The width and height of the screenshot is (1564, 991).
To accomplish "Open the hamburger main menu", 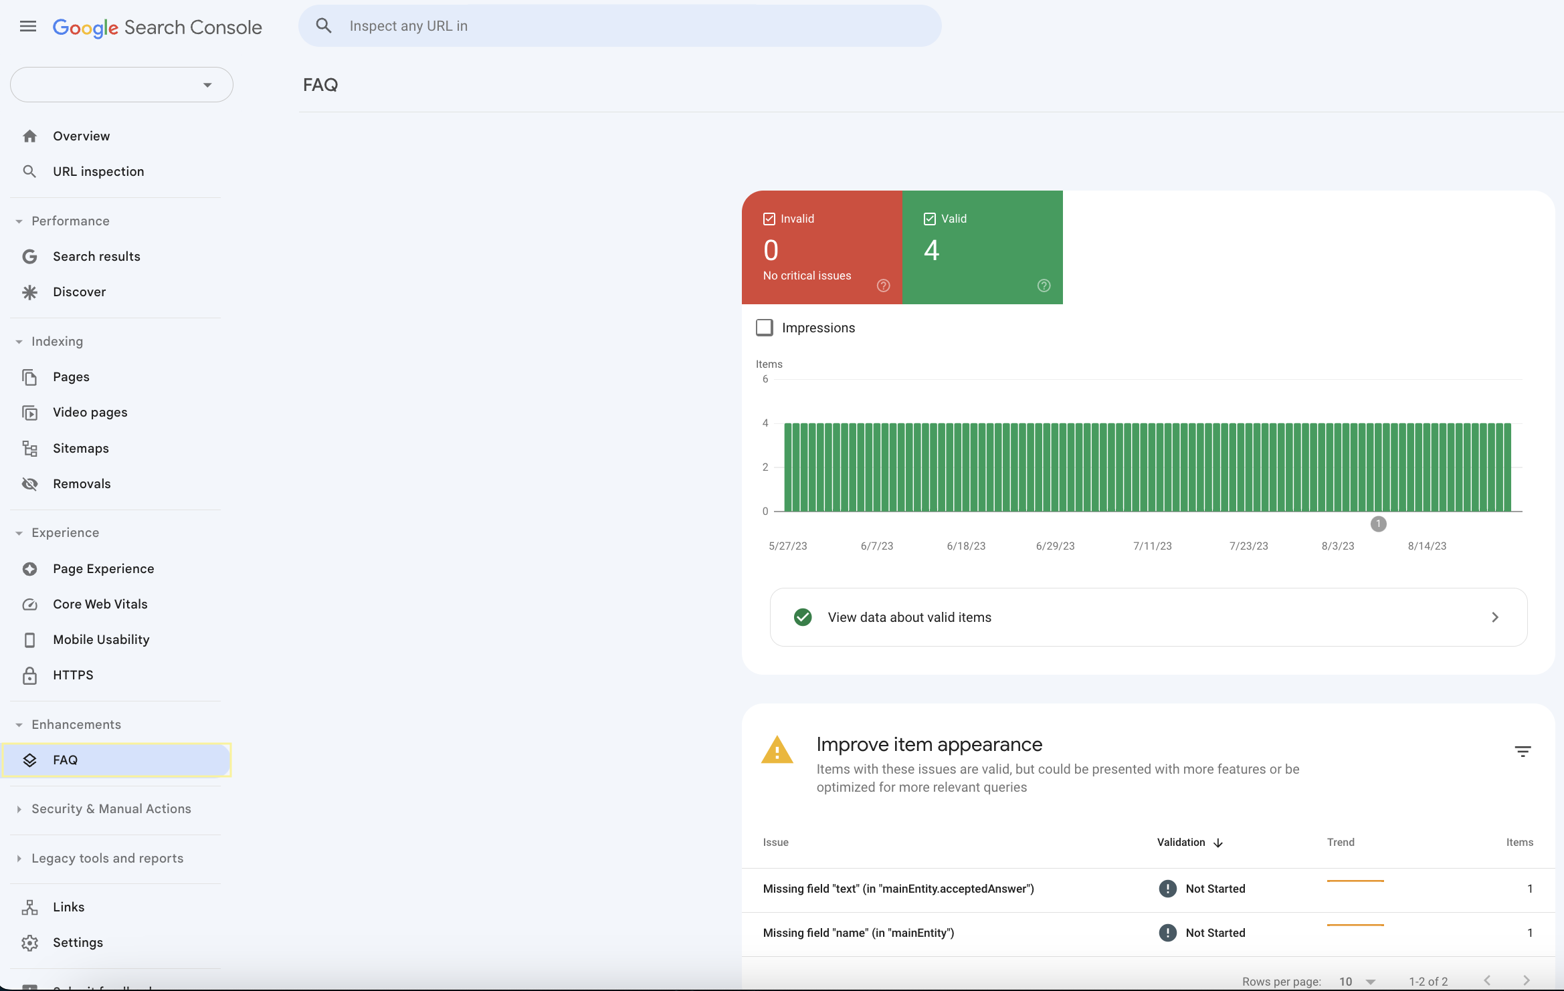I will (28, 27).
